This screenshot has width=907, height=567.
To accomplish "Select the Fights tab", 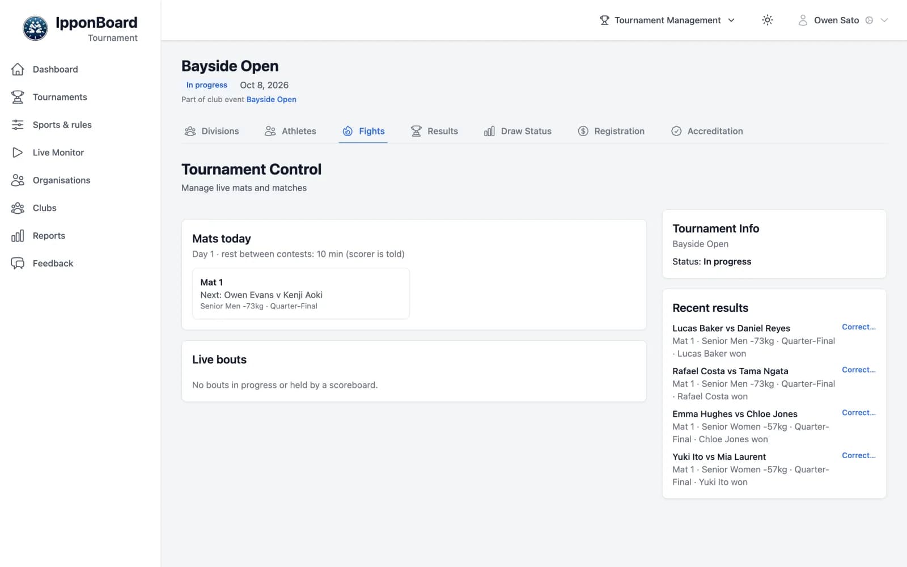I will (x=363, y=131).
